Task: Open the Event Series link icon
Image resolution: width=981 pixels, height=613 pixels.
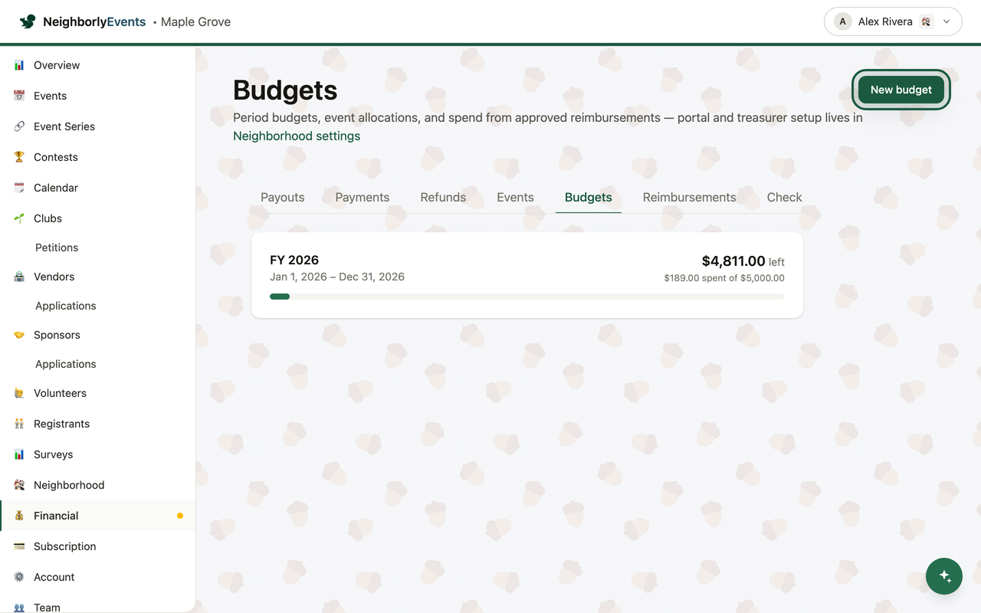Action: (19, 126)
